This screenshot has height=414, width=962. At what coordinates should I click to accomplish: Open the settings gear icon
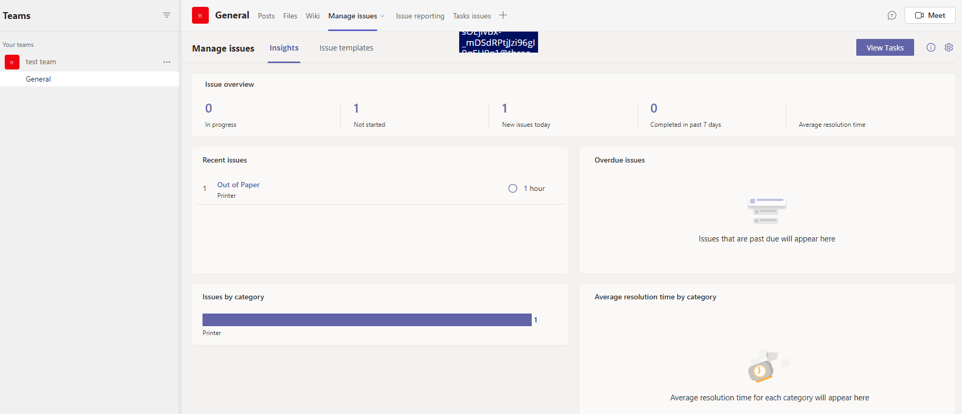pyautogui.click(x=949, y=47)
